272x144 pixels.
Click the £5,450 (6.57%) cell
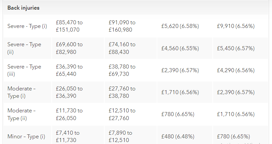[236, 48]
